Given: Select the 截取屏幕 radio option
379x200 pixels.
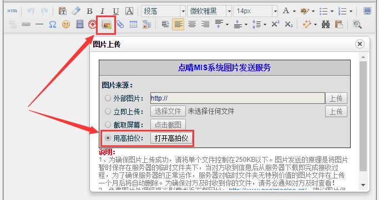Looking at the screenshot, I should pyautogui.click(x=108, y=125).
